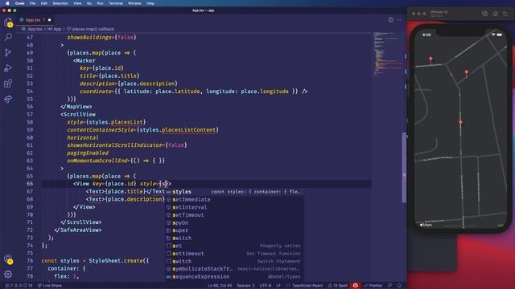Click Ln 66, Col 40 cursor position
515x289 pixels.
pos(220,286)
